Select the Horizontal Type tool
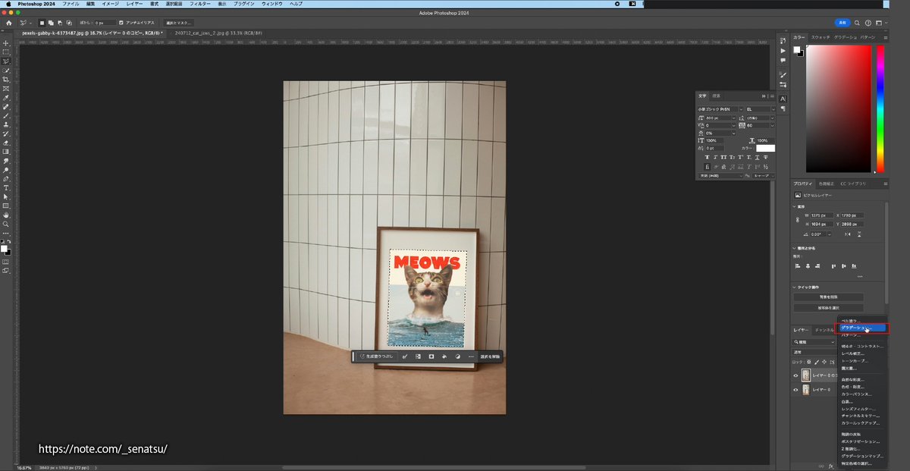This screenshot has height=471, width=910. pyautogui.click(x=6, y=188)
